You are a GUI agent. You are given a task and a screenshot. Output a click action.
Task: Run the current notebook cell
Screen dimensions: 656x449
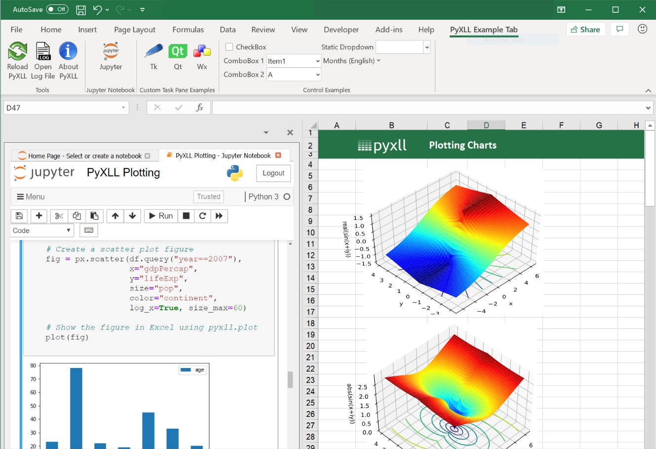161,216
